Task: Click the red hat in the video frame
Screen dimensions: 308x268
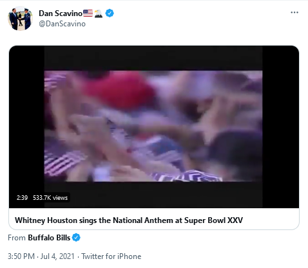Action: tap(119, 90)
